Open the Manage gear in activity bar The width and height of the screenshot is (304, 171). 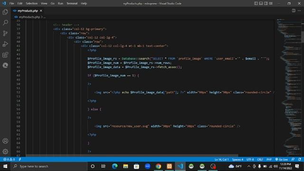[x=5, y=152]
